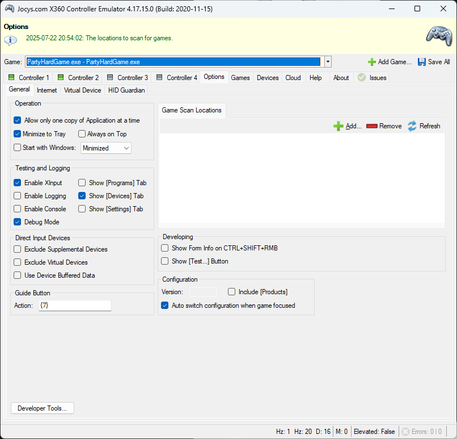
Task: Click the Controller 2 green status icon
Action: click(x=61, y=77)
